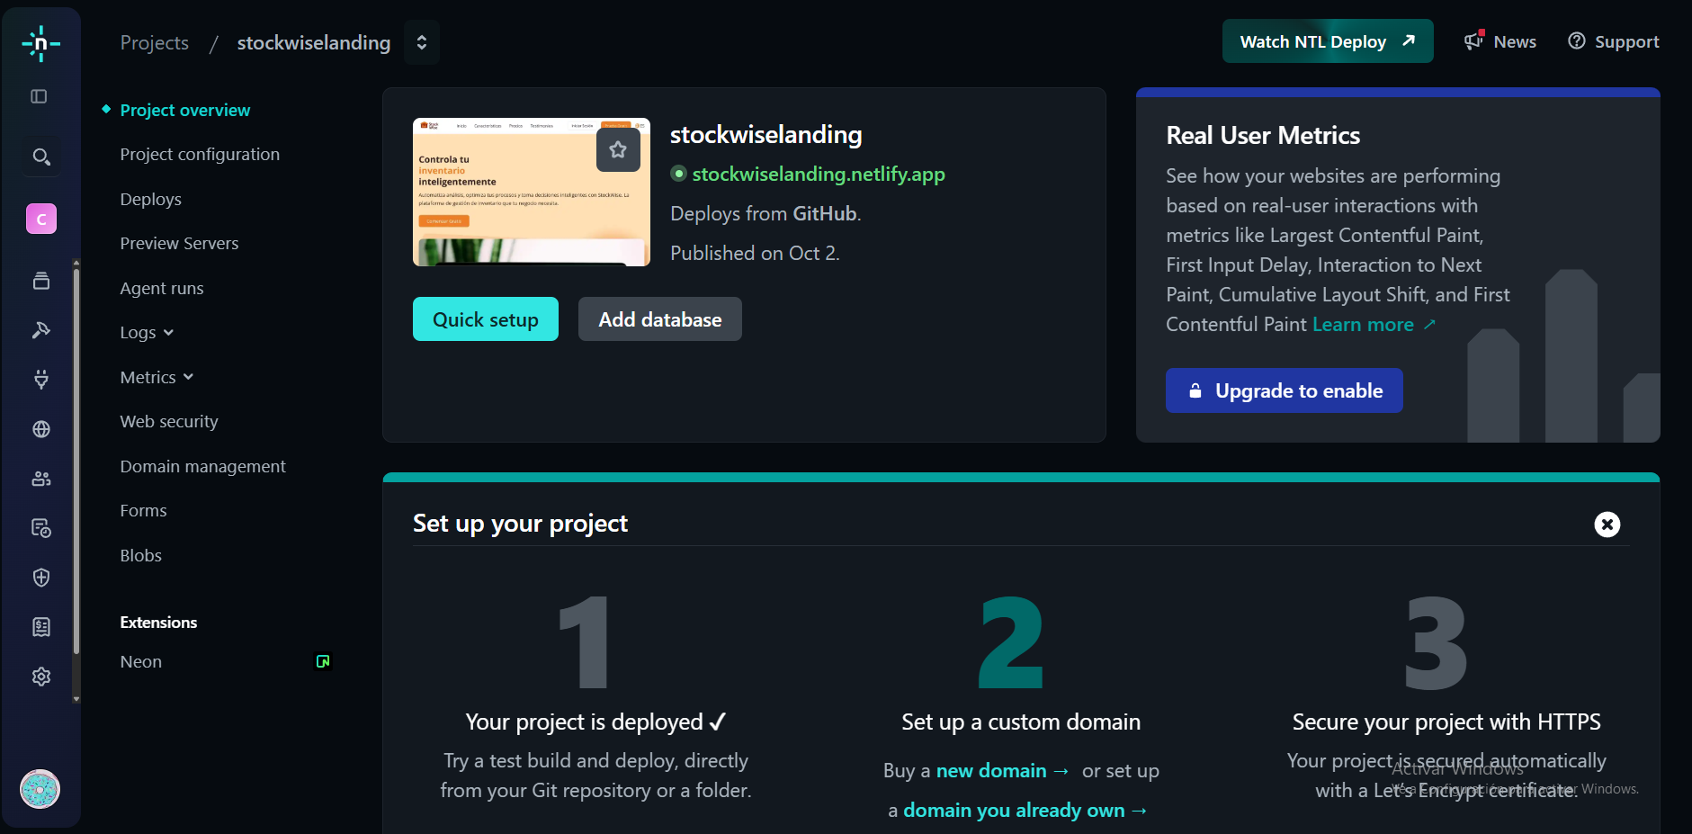Click the new domain link
Screen dimensions: 1692x834
coord(1002,771)
